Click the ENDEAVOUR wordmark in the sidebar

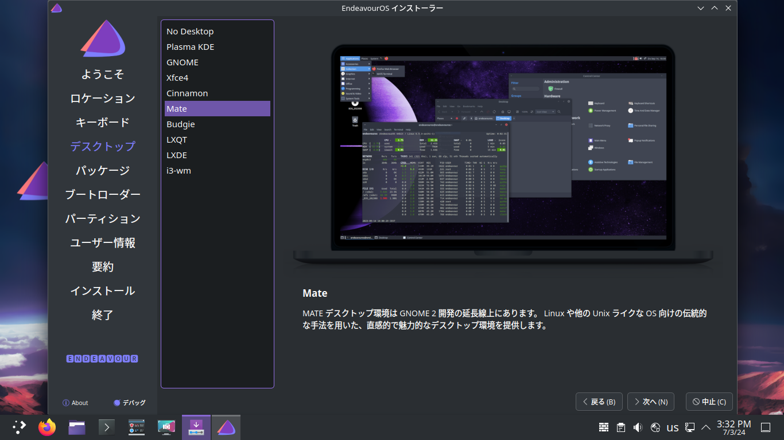[x=103, y=359]
